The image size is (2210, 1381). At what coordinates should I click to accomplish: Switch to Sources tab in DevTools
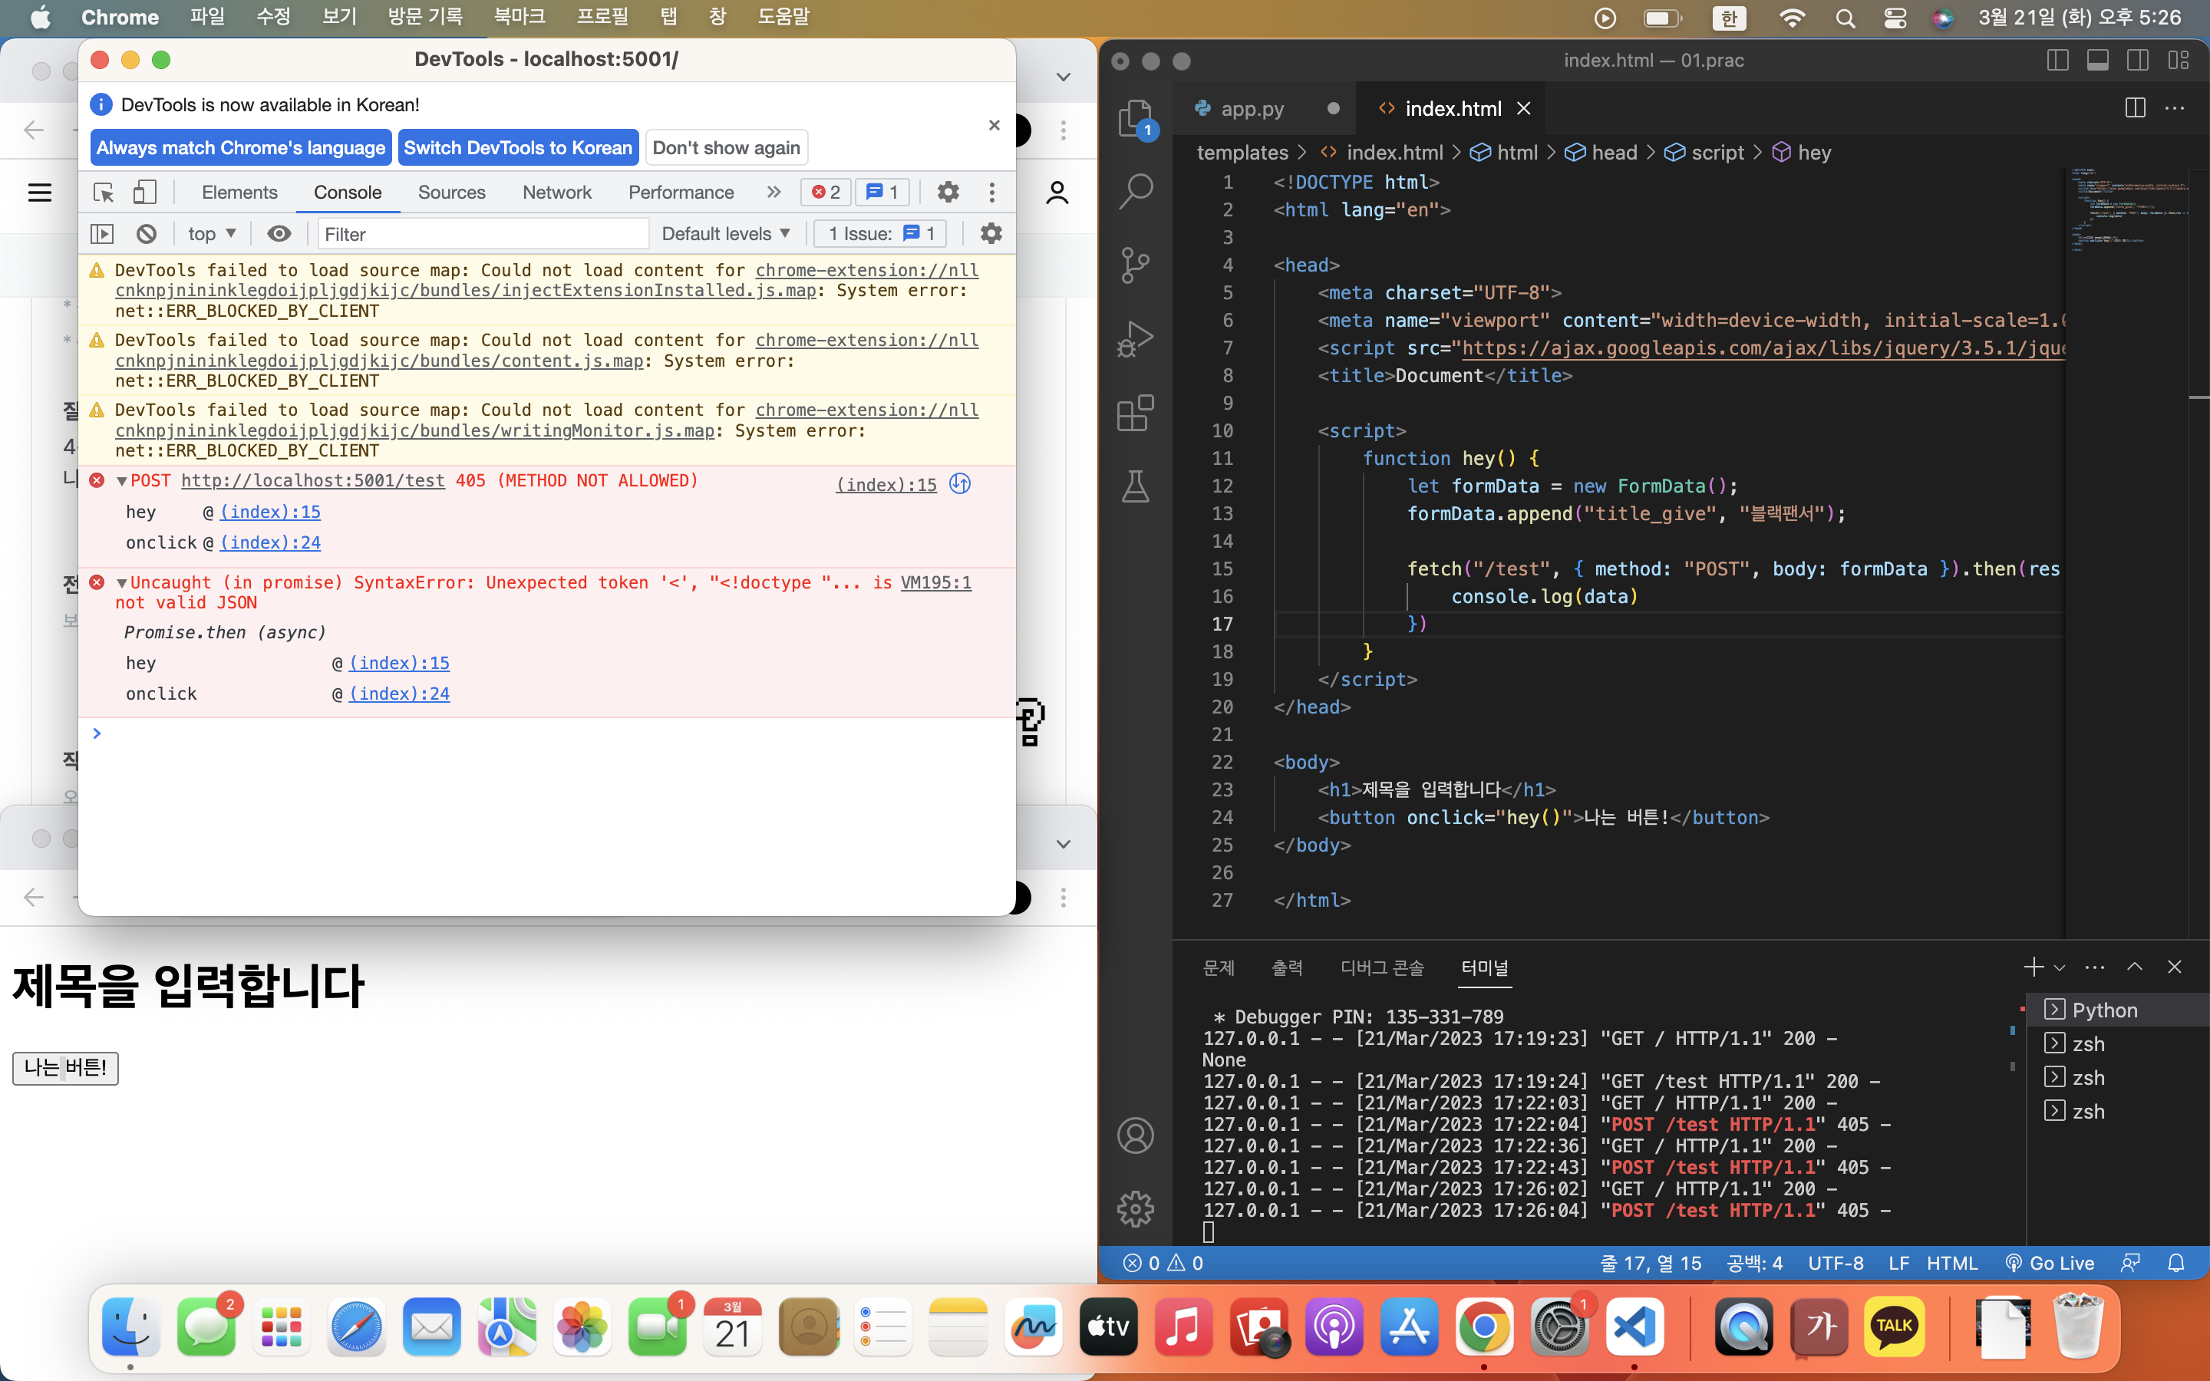(451, 192)
